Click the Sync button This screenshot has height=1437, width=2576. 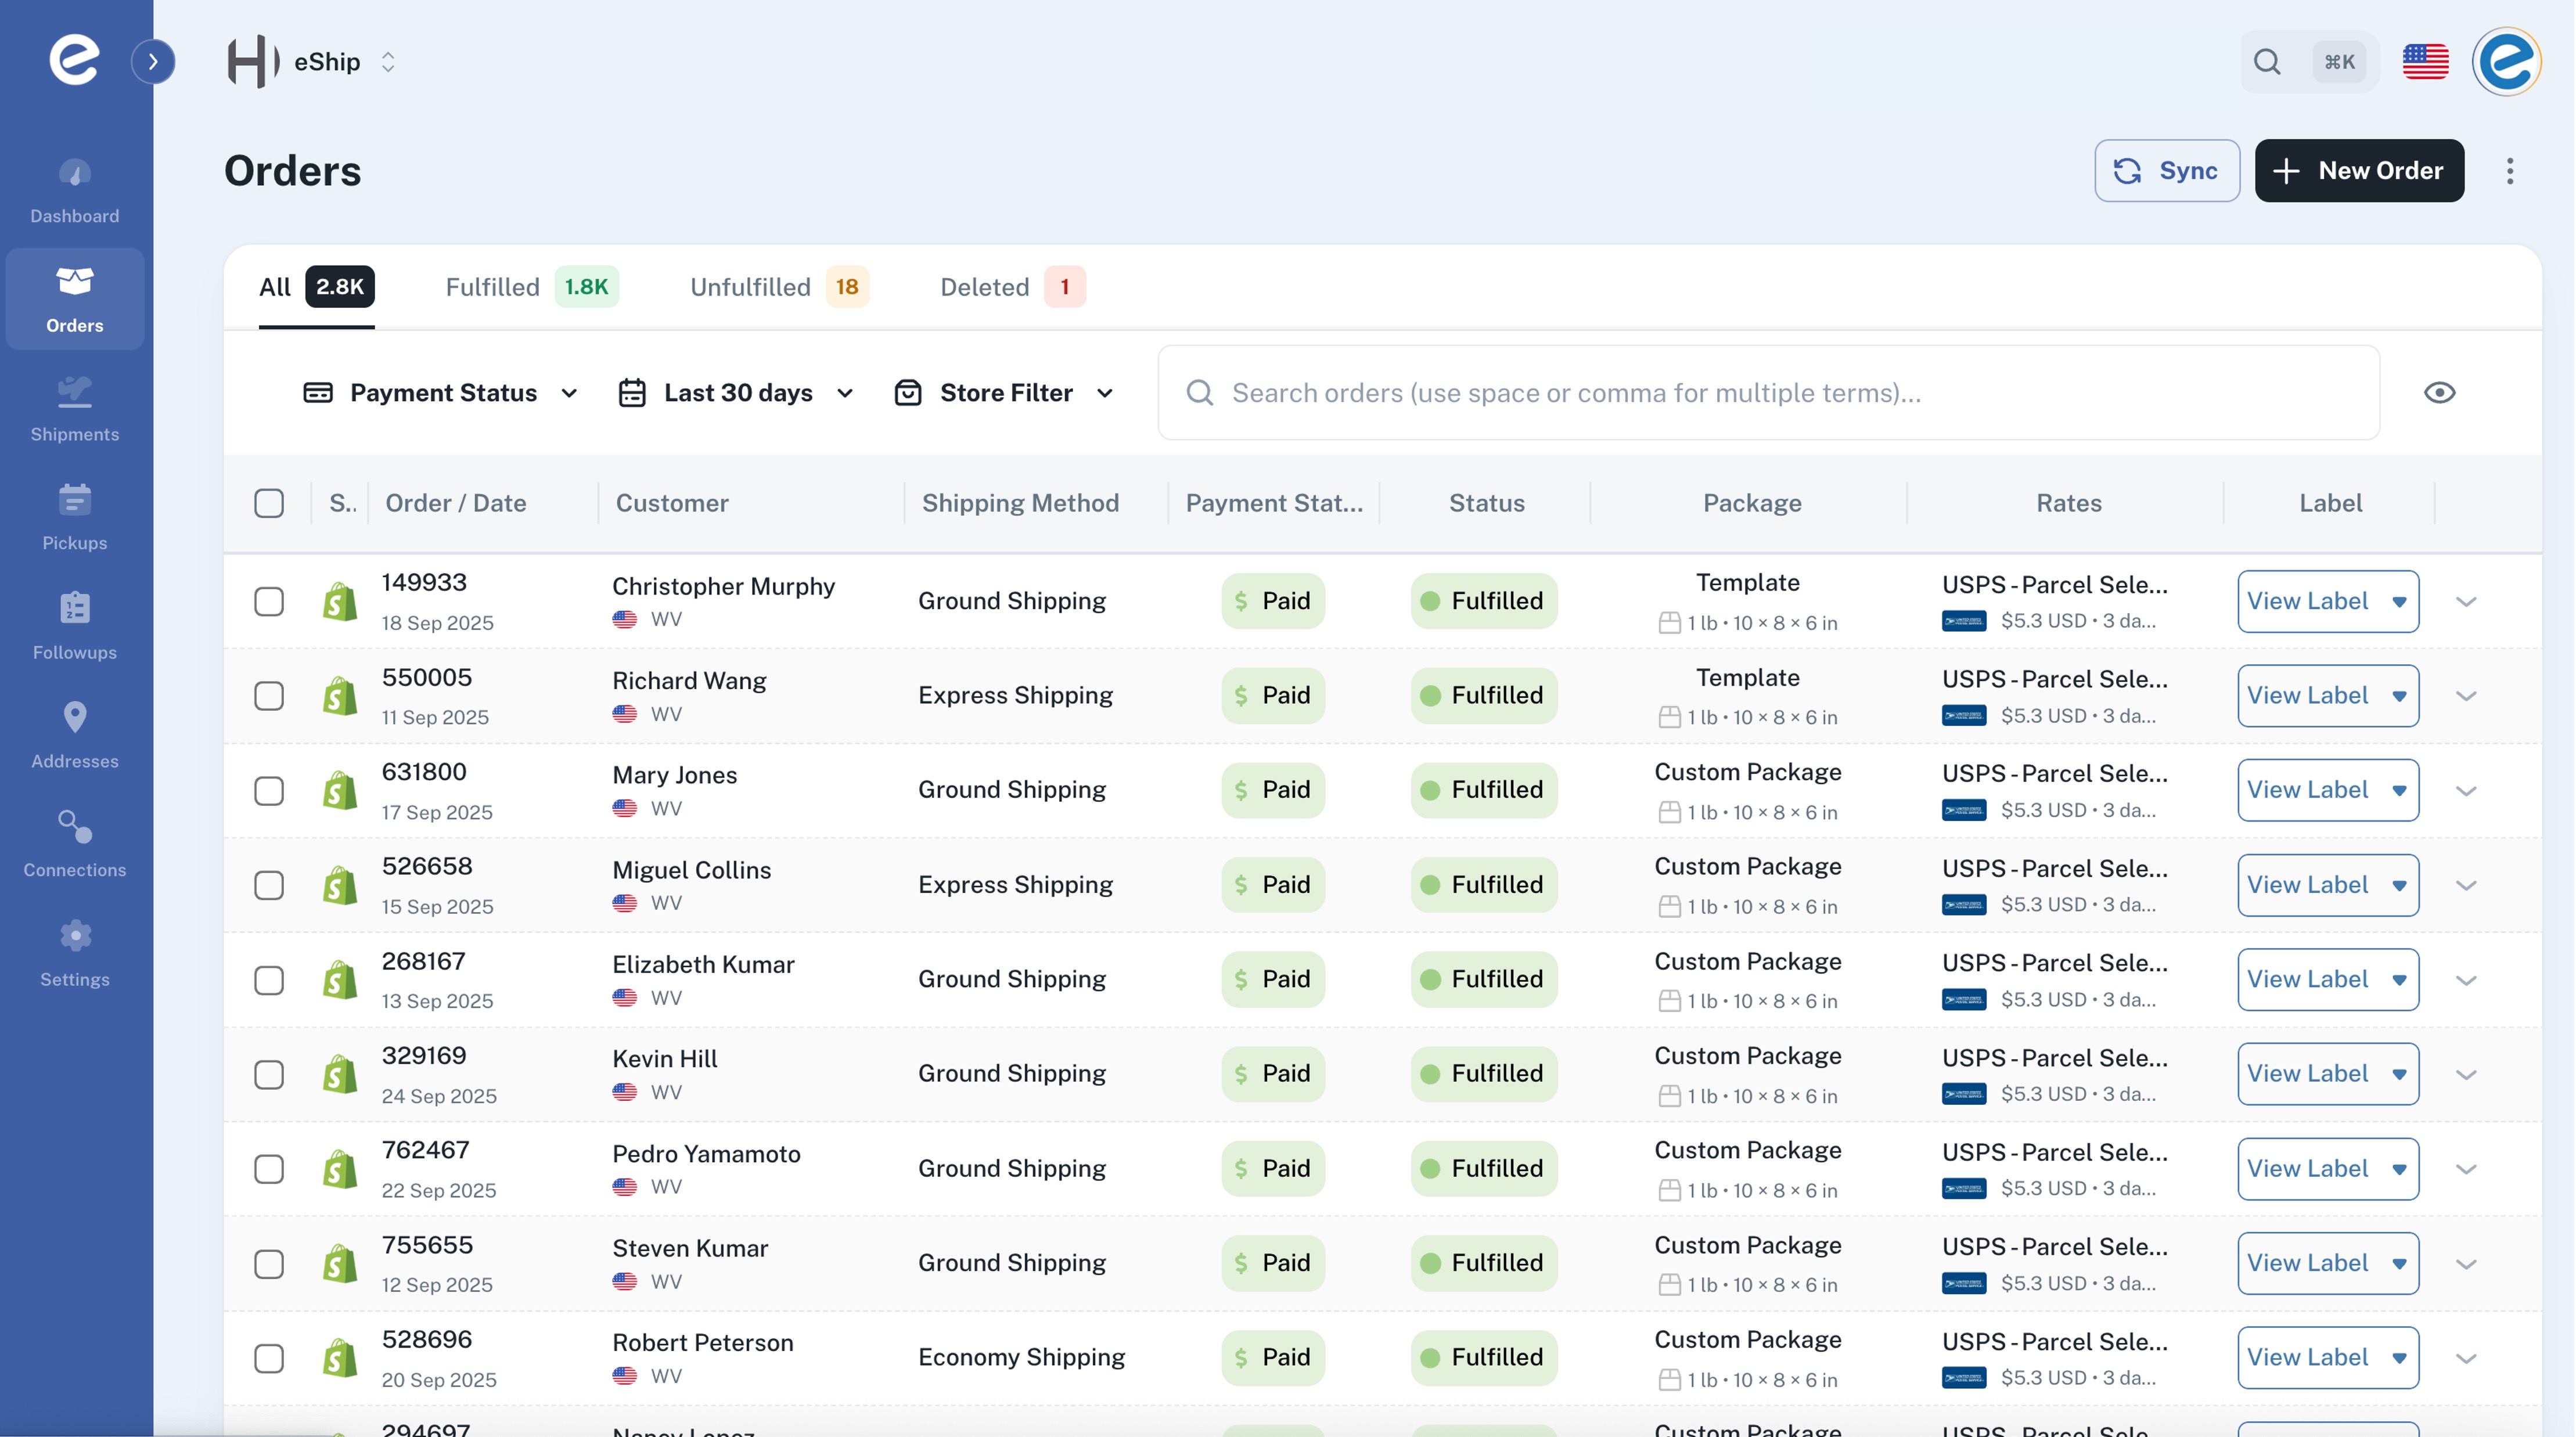[2166, 170]
